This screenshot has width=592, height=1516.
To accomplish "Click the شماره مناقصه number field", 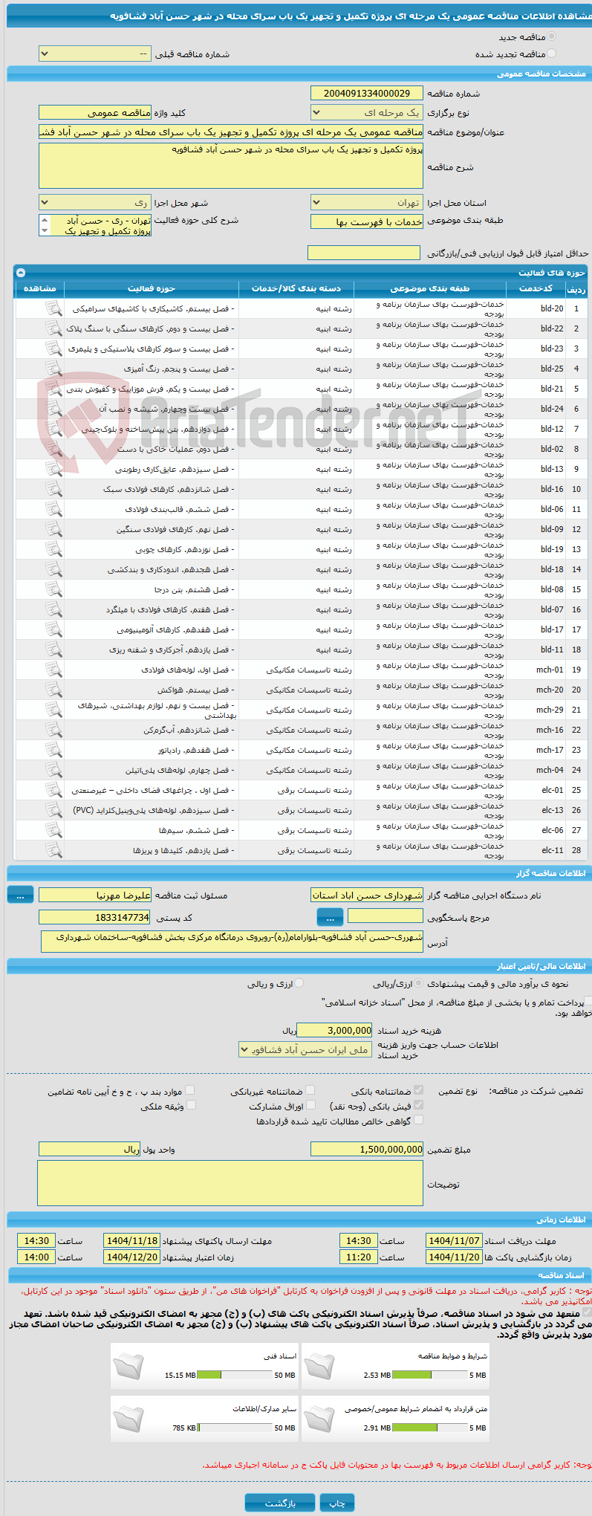I will (x=367, y=93).
